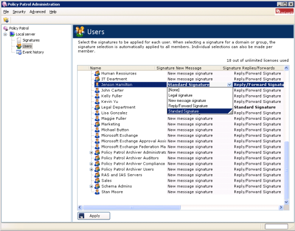Click the Jenson Hamilton user icon

[97, 85]
